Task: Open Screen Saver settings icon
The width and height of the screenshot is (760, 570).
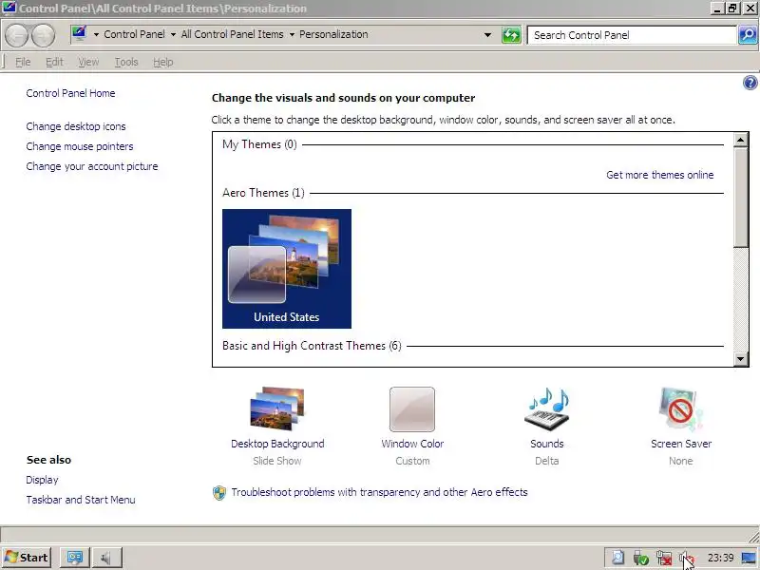Action: click(680, 408)
